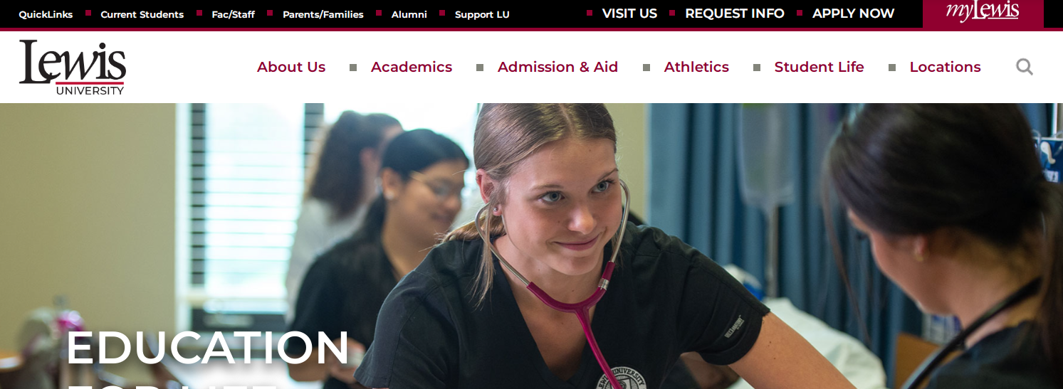Open the search magnifier icon
This screenshot has width=1063, height=389.
tap(1024, 67)
